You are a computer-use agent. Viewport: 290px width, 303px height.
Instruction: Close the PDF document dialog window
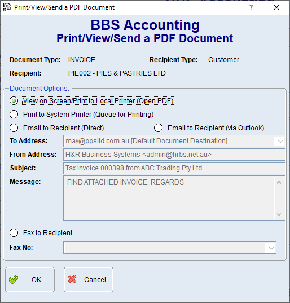(x=276, y=7)
